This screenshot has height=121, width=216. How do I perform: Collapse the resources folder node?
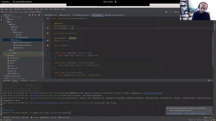click(10, 40)
